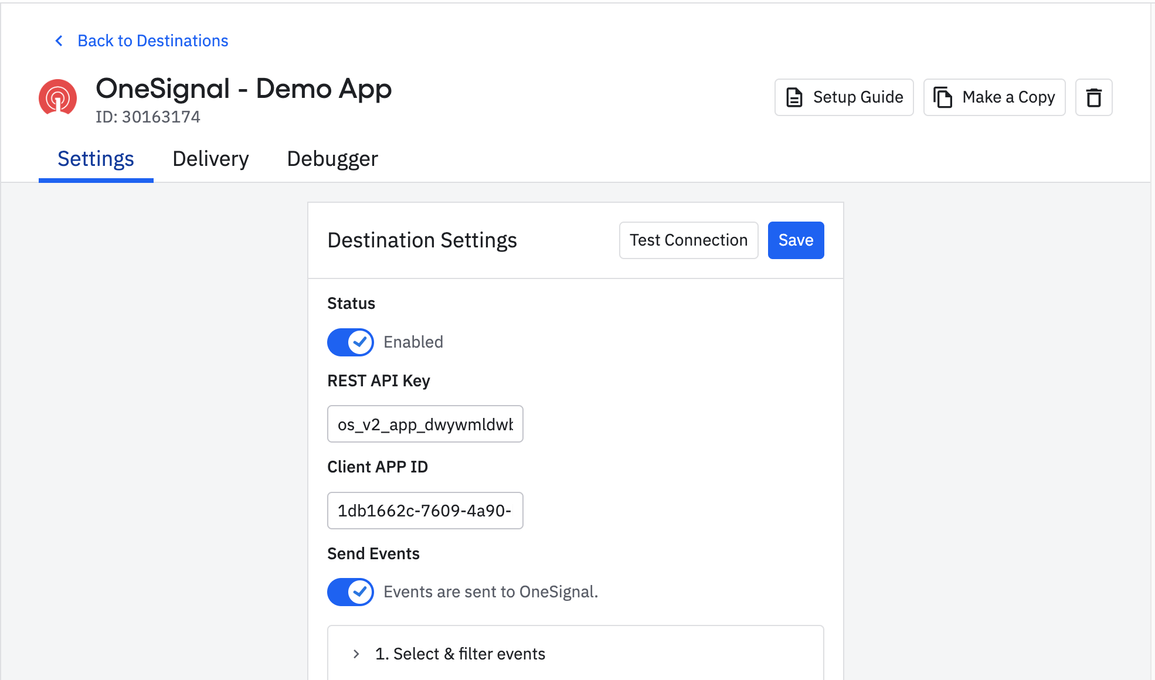Viewport: 1155px width, 680px height.
Task: Click the REST API Key label
Action: point(379,381)
